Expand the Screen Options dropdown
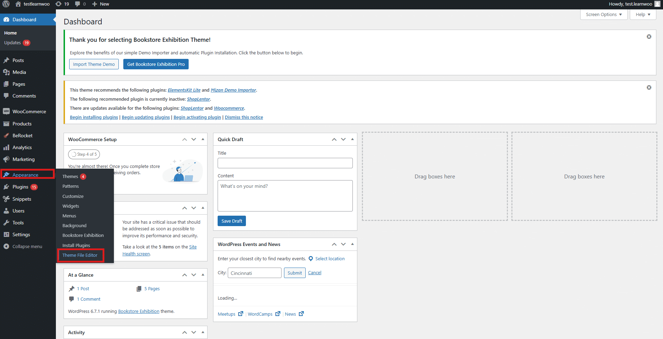Image resolution: width=663 pixels, height=339 pixels. click(x=604, y=14)
